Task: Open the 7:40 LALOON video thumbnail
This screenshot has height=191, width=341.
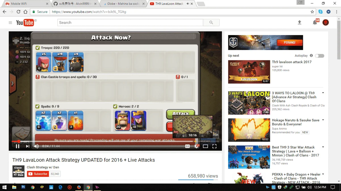Action: (x=249, y=103)
